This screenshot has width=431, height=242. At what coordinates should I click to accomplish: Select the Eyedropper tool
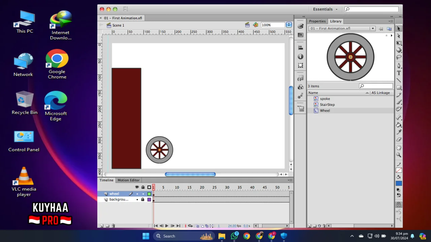tap(399, 132)
